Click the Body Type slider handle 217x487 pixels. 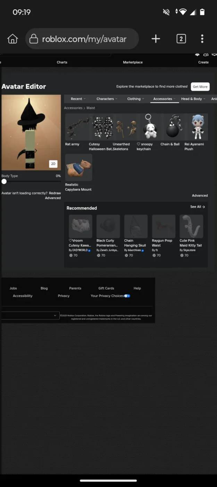tap(4, 181)
